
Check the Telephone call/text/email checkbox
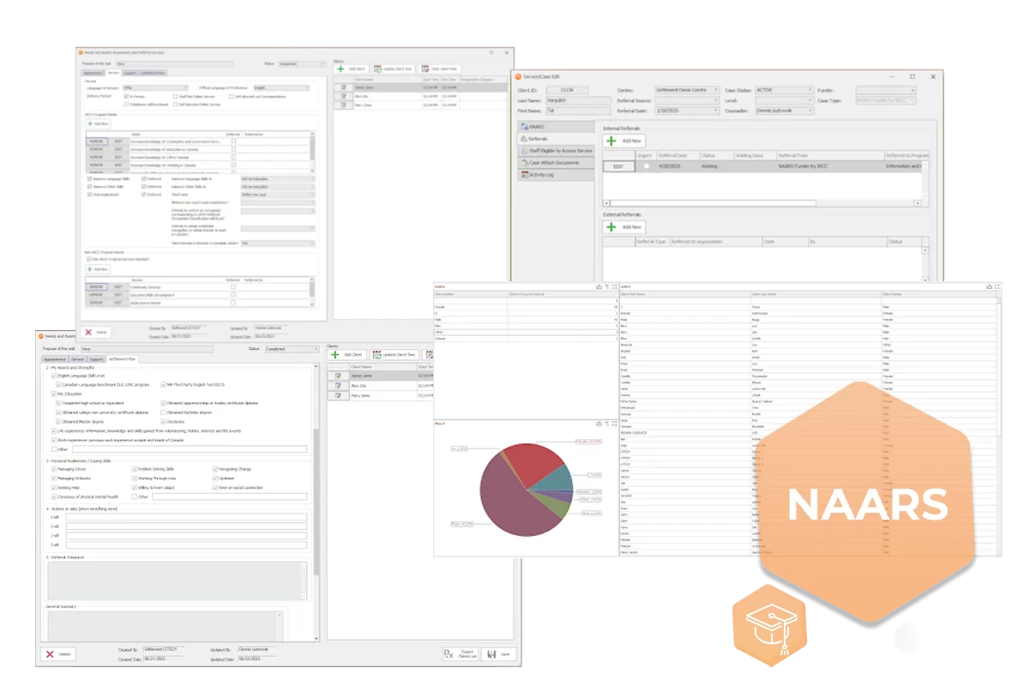(x=127, y=105)
